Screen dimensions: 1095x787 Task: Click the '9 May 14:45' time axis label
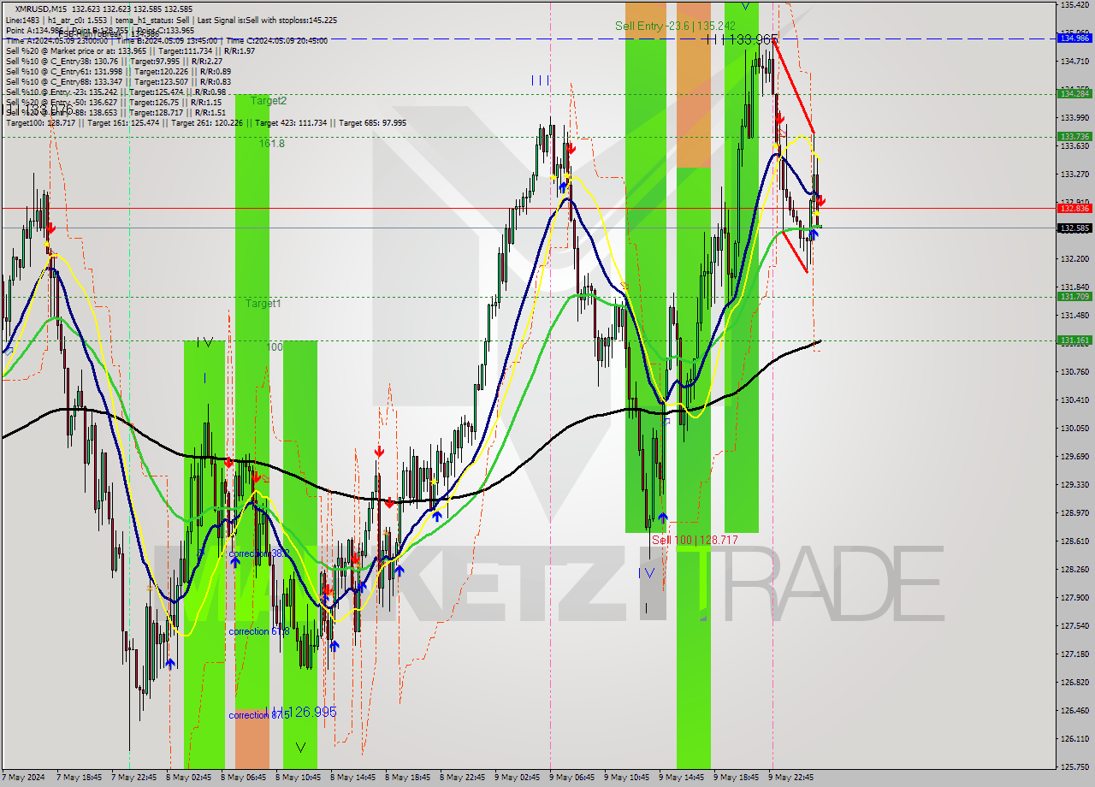[x=681, y=778]
